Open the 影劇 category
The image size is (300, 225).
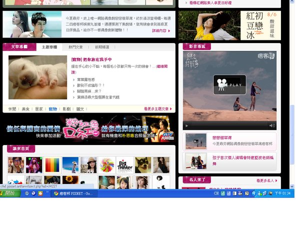[66, 109]
